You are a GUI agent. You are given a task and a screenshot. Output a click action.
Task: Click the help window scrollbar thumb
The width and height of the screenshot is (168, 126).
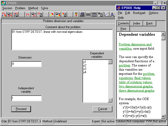[x=163, y=38]
